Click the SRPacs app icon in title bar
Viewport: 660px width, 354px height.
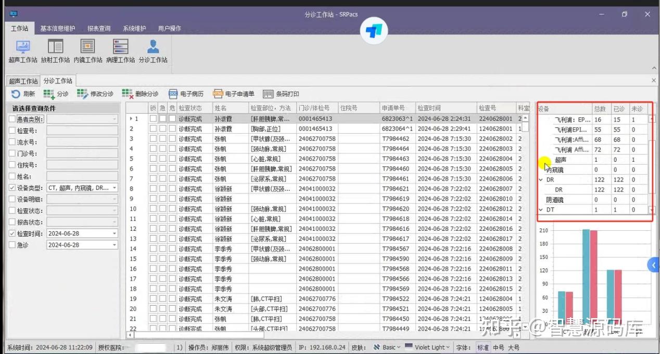click(x=14, y=15)
